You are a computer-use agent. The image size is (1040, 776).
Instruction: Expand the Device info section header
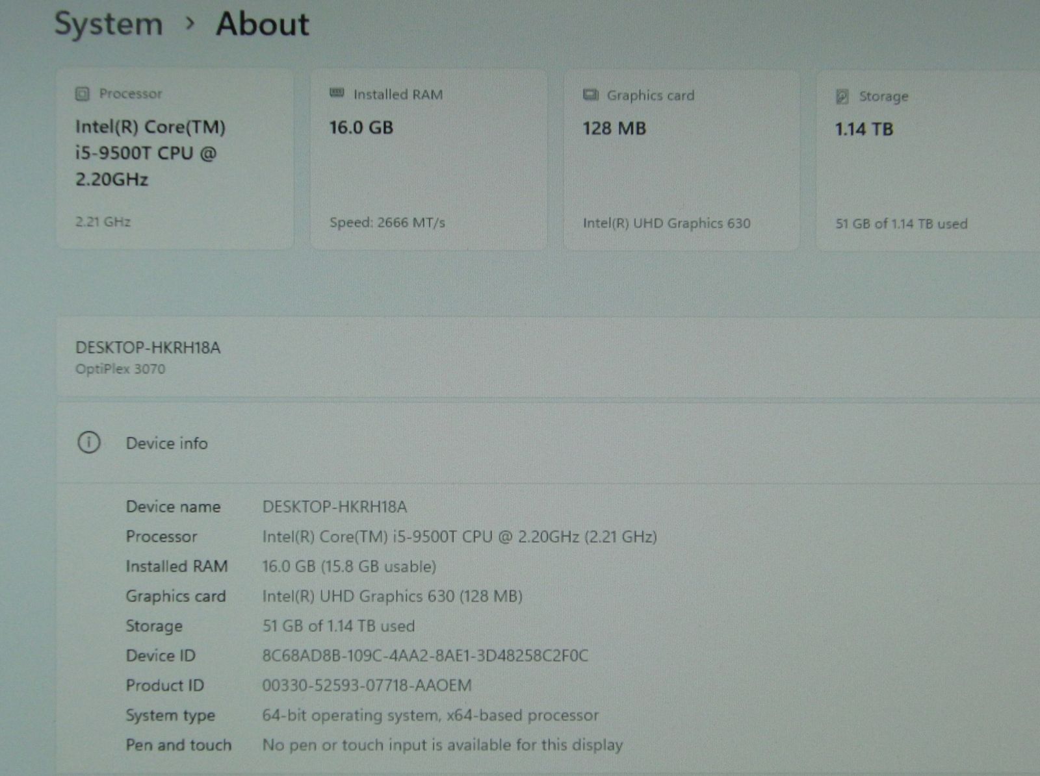tap(548, 443)
